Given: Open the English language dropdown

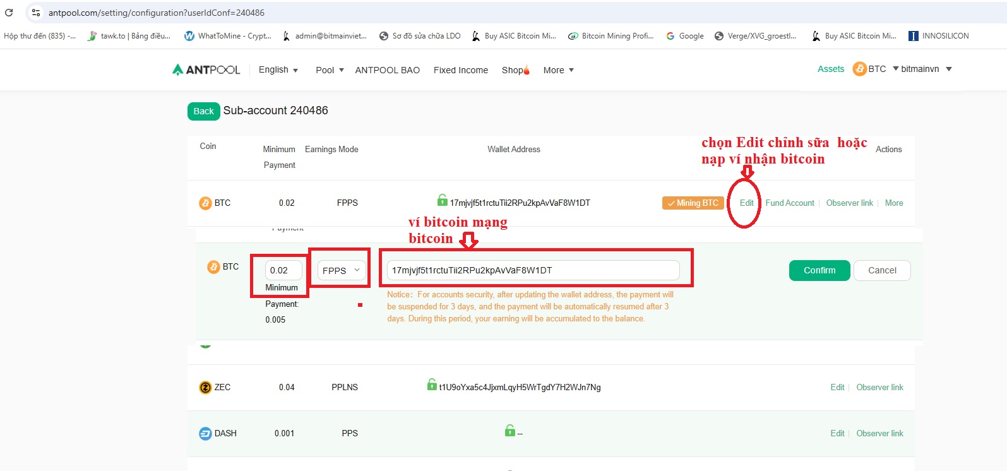Looking at the screenshot, I should click(x=278, y=69).
